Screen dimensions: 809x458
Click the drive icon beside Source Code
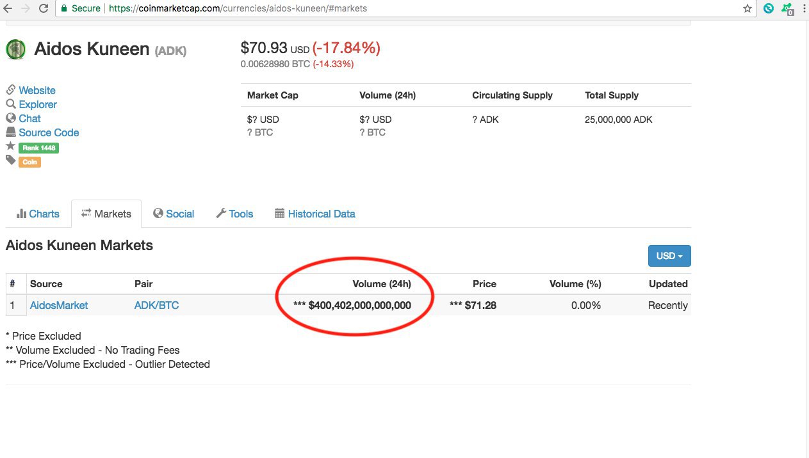[x=11, y=132]
